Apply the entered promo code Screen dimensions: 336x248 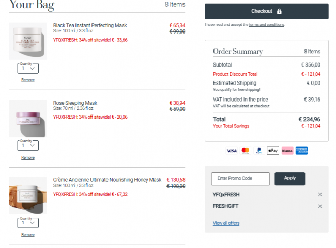(289, 178)
